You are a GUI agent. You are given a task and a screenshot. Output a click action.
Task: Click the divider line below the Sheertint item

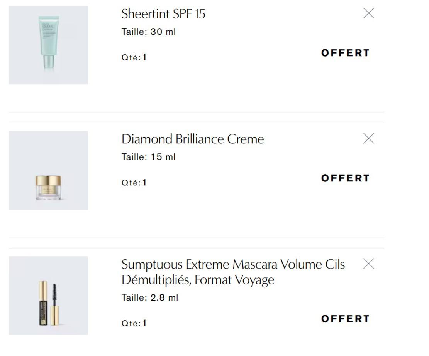pyautogui.click(x=197, y=112)
